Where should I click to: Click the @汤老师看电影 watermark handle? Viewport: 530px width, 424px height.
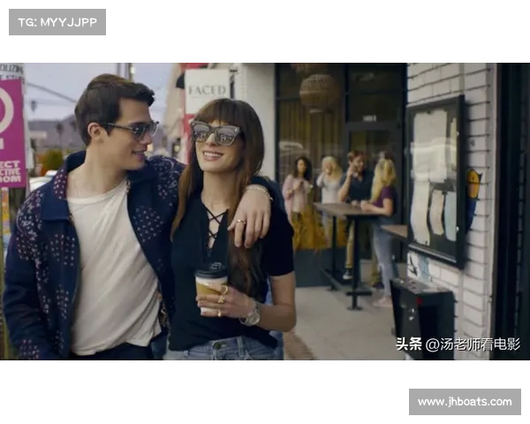click(x=473, y=344)
